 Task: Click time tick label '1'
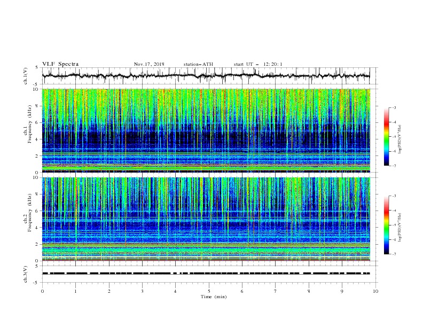[75, 291]
